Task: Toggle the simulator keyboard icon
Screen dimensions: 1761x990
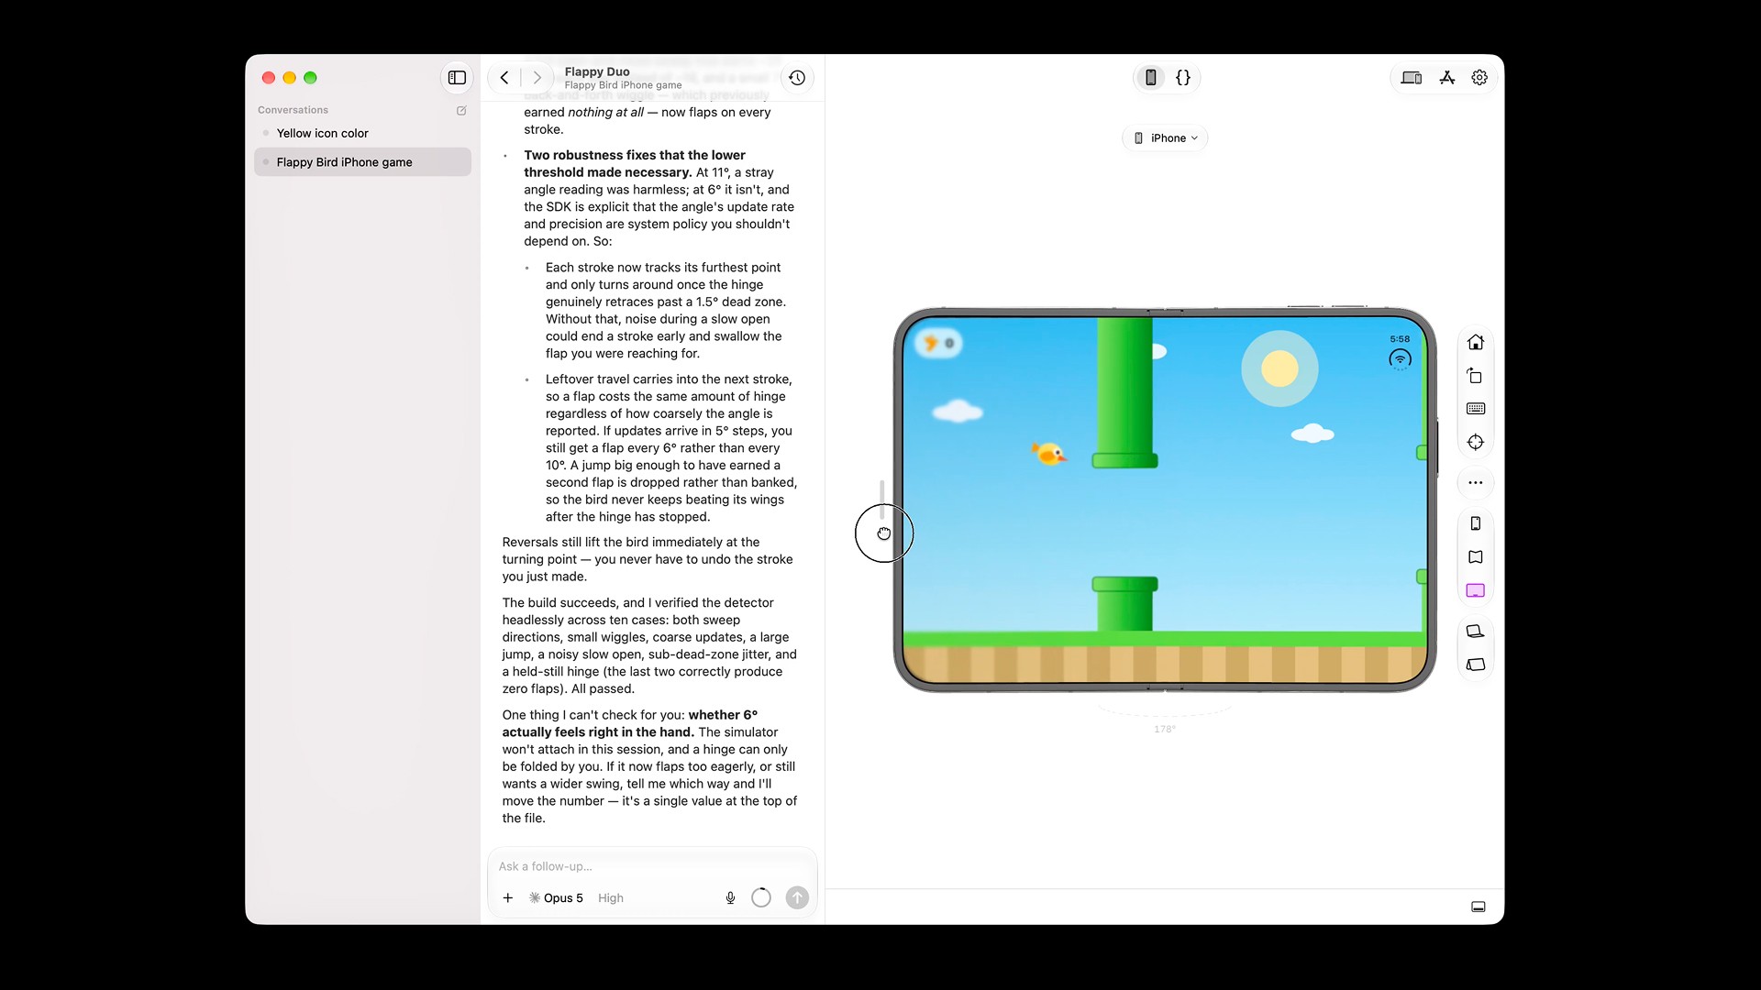Action: [x=1476, y=409]
